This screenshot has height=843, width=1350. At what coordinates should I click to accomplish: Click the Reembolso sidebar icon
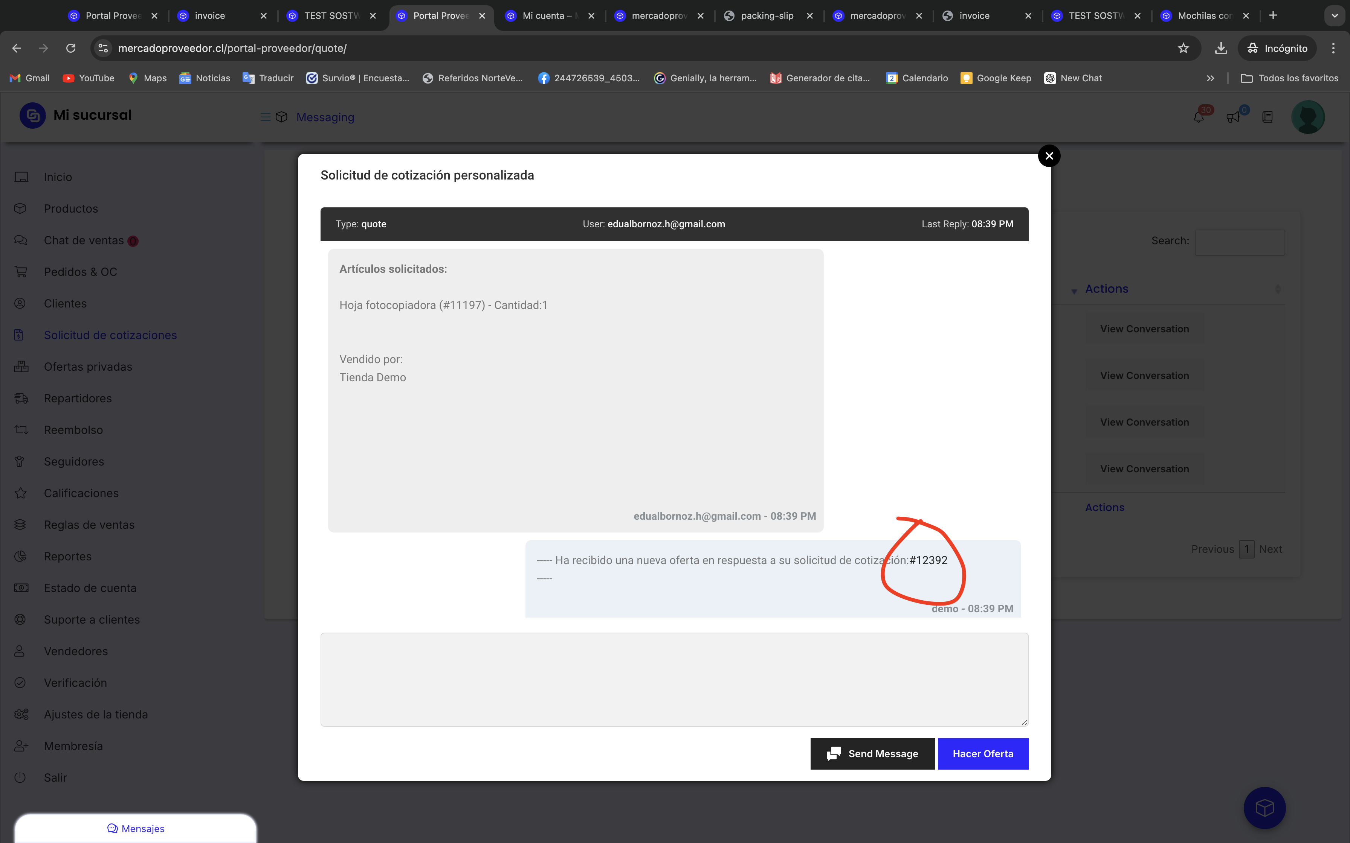click(21, 430)
